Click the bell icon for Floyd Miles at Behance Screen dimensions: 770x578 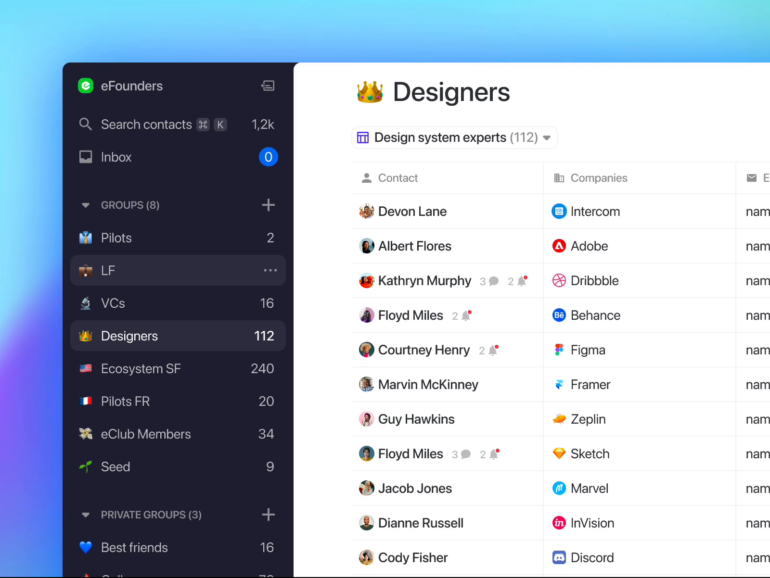(466, 316)
